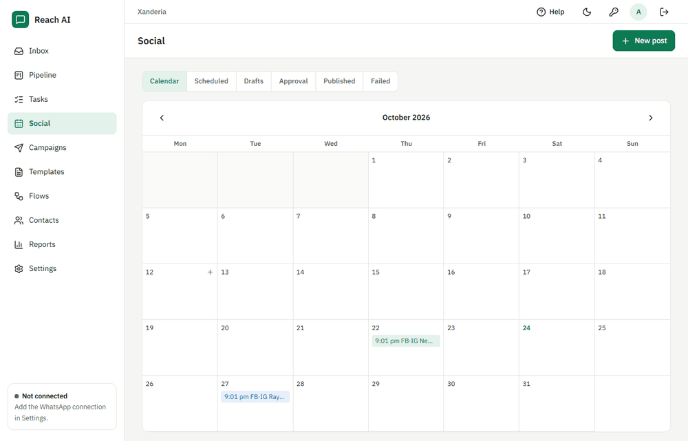Open the Published tab
688x441 pixels.
[339, 81]
